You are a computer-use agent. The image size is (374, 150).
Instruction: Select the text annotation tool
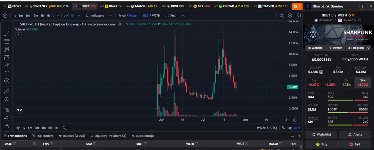(x=7, y=73)
